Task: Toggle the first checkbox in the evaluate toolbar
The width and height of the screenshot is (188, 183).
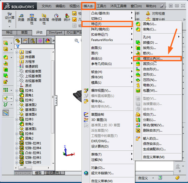Action: 75,13
